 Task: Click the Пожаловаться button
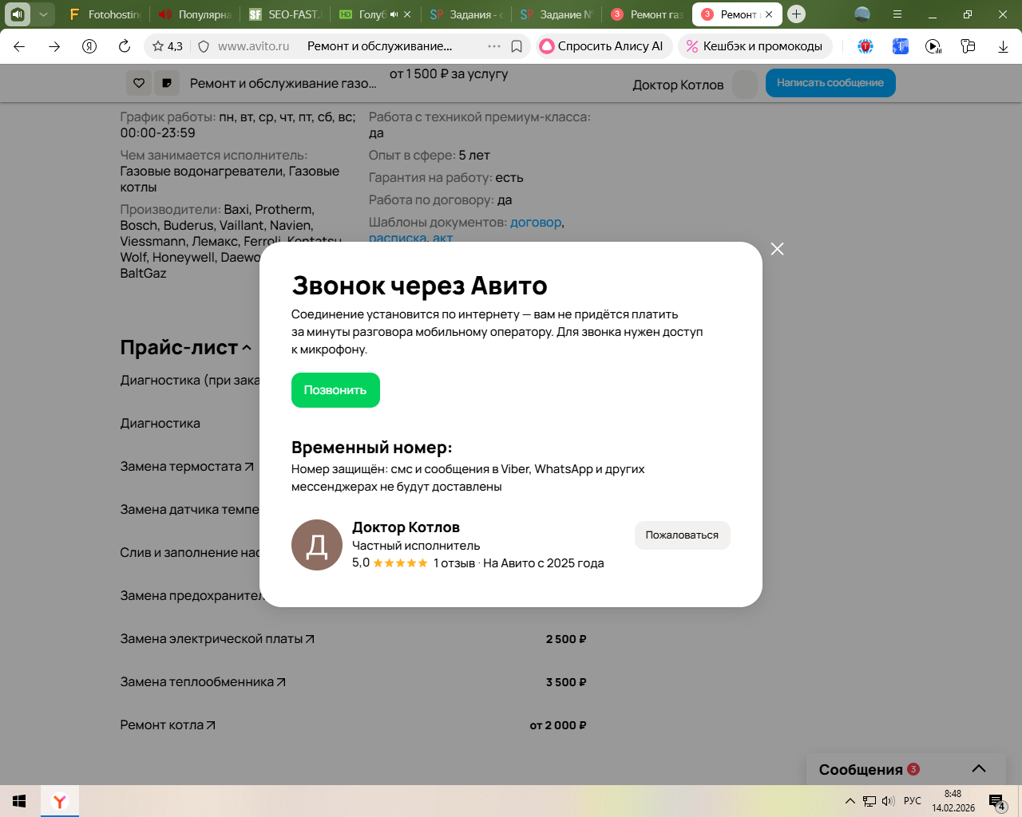click(x=682, y=535)
